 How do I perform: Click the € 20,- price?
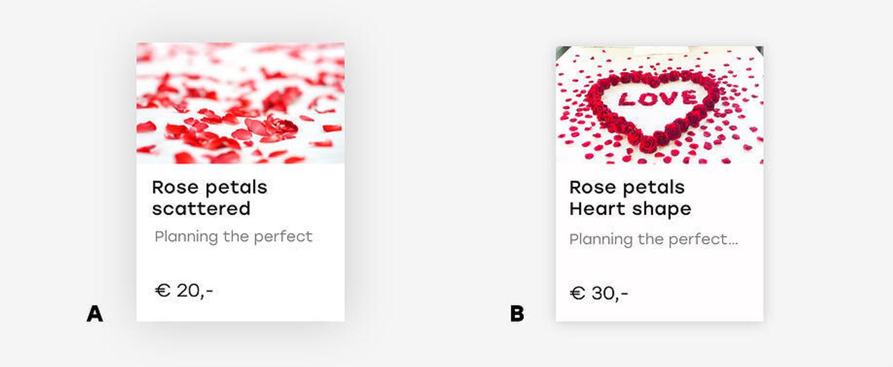click(184, 291)
